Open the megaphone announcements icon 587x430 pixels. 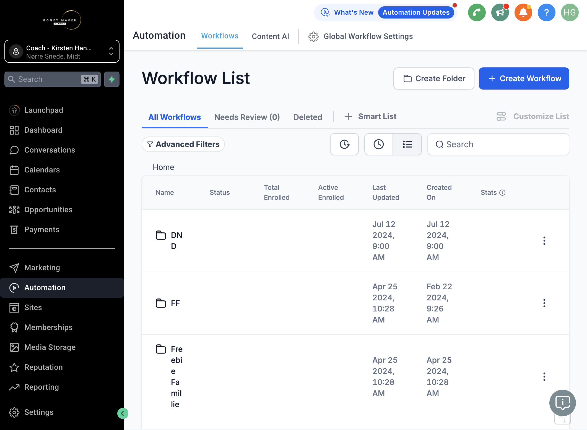(500, 12)
